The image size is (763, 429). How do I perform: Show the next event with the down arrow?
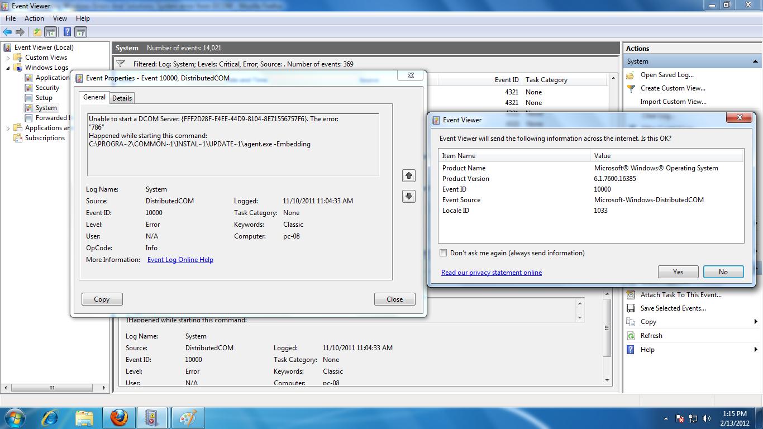[409, 196]
